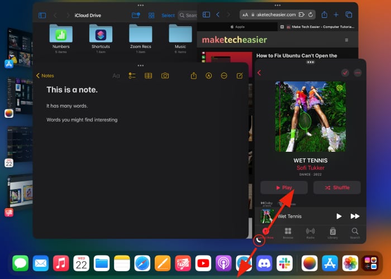391x279 pixels.
Task: Open Messages from the dock
Action: pyautogui.click(x=21, y=263)
